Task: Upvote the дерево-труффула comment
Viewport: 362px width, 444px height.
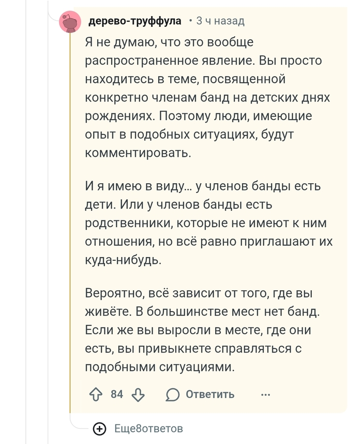Action: 96,395
